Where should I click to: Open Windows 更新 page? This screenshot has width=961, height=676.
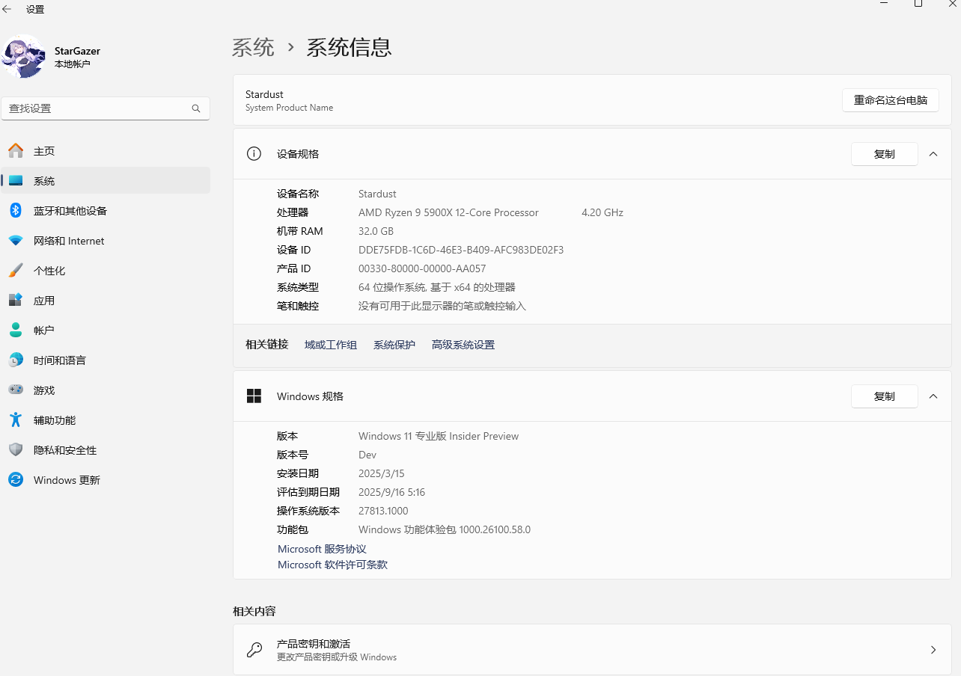click(x=106, y=480)
